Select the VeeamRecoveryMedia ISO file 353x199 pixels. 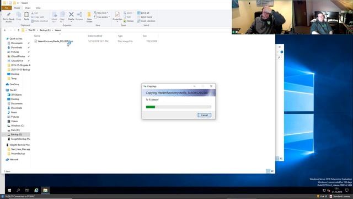(55, 41)
